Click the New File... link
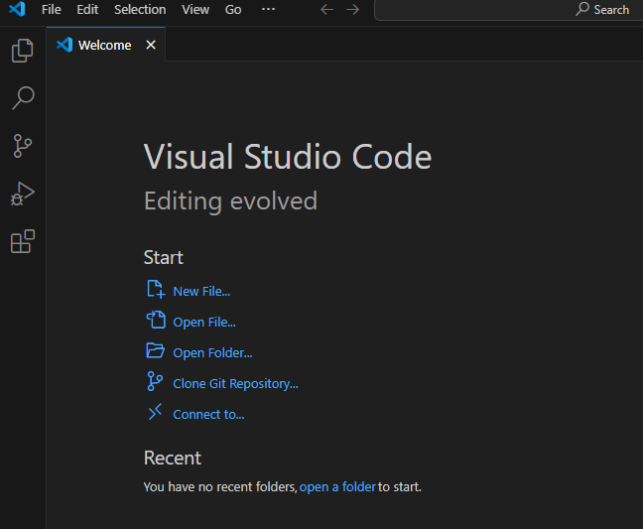The height and width of the screenshot is (529, 643). click(x=201, y=291)
